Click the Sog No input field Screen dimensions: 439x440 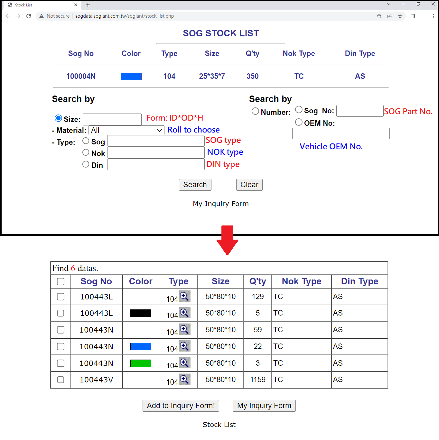pos(360,111)
